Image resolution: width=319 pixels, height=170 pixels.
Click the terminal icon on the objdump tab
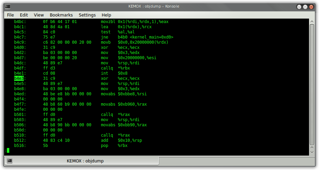(10, 161)
